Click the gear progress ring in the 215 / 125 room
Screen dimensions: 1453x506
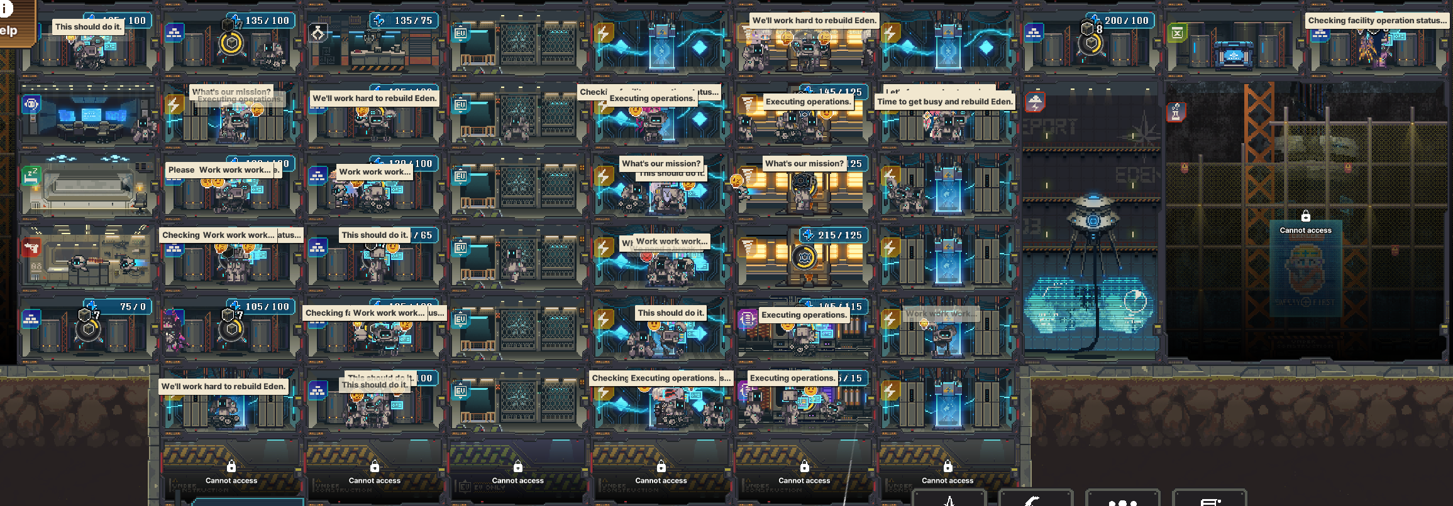pos(805,257)
